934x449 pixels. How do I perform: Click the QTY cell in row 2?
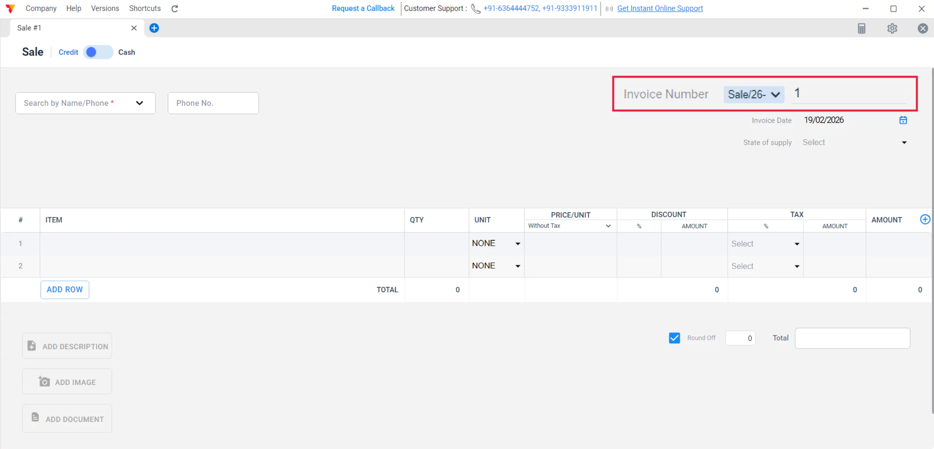[436, 266]
